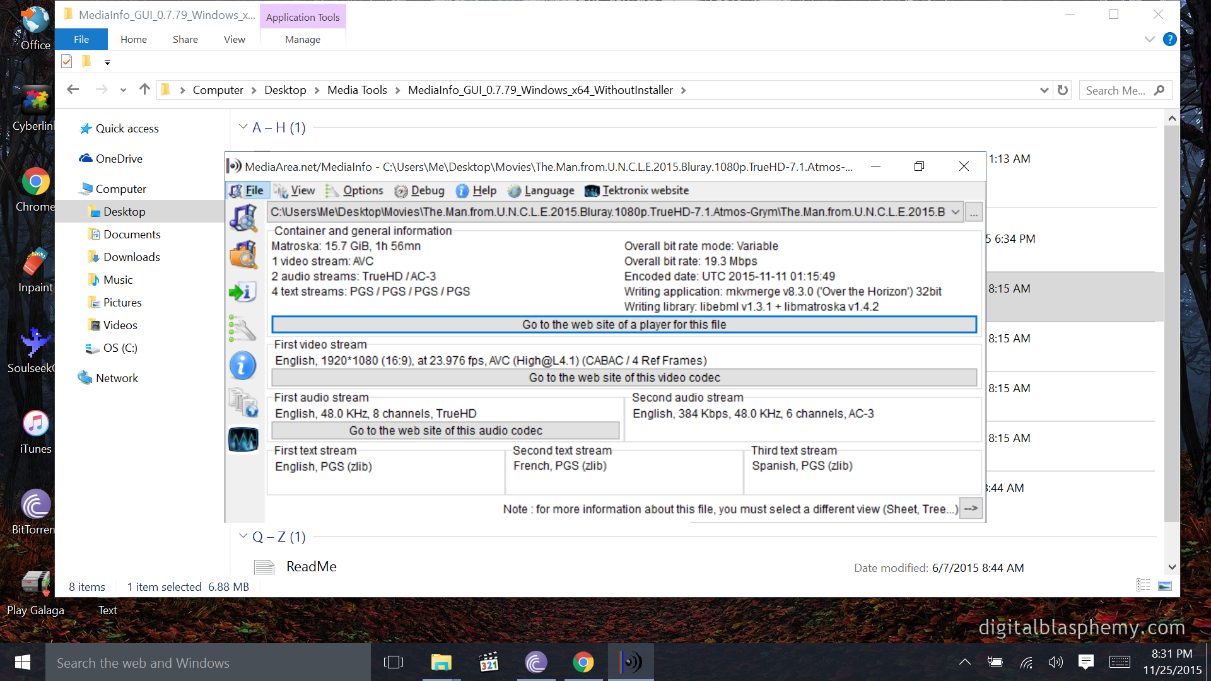The image size is (1211, 681).
Task: Click 'Go to the web site of this audio codec'
Action: 445,431
